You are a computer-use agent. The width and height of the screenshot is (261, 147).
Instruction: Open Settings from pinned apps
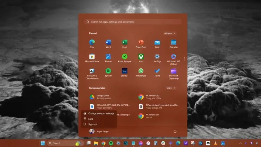pyautogui.click(x=157, y=58)
